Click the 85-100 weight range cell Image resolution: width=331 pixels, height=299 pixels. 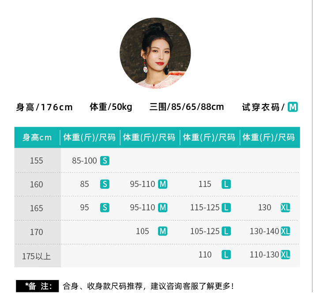point(84,161)
